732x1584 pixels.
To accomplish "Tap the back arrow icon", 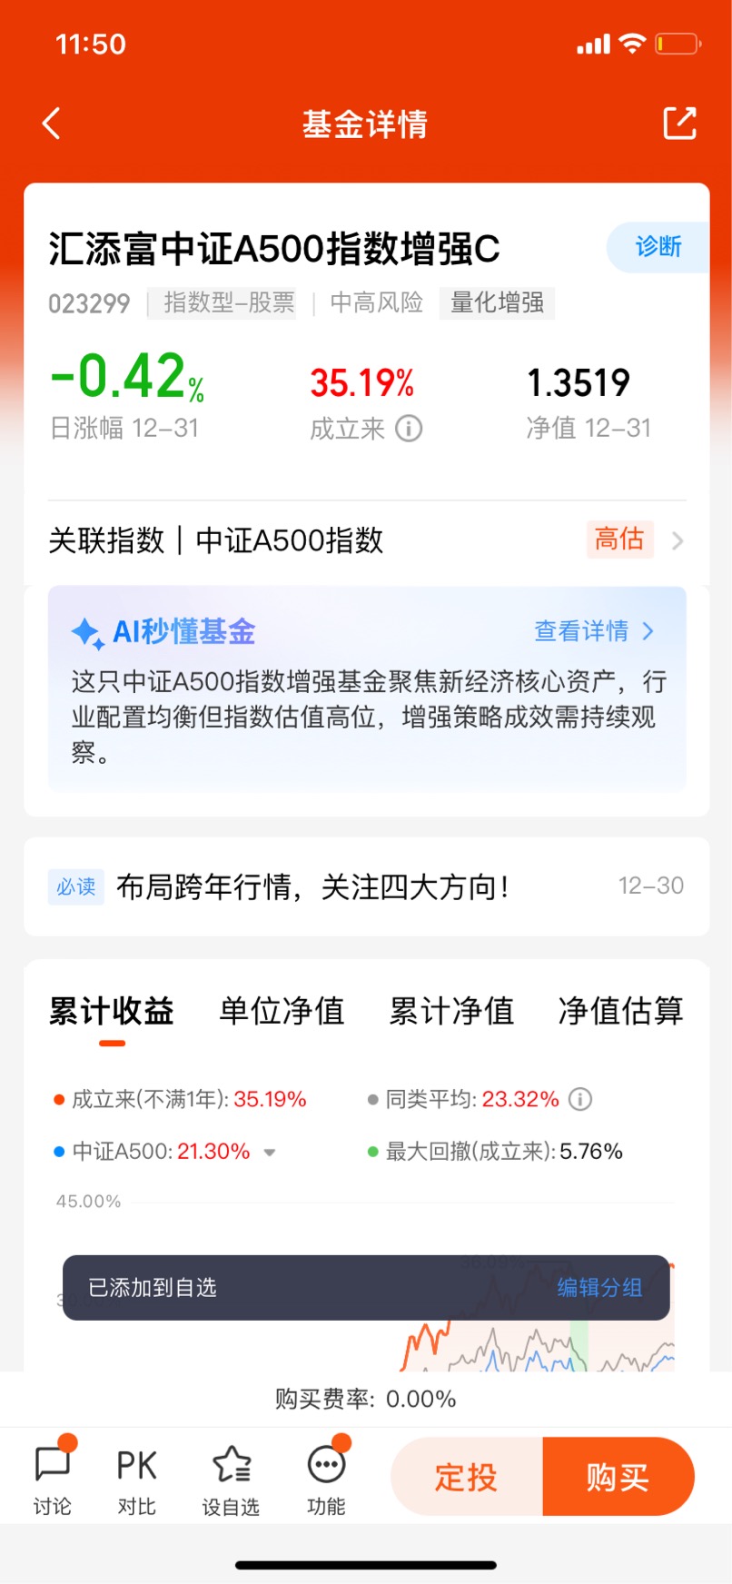I will (52, 124).
